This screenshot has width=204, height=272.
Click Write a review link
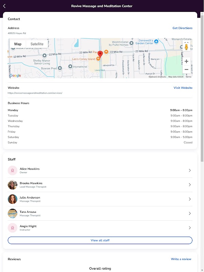181,259
